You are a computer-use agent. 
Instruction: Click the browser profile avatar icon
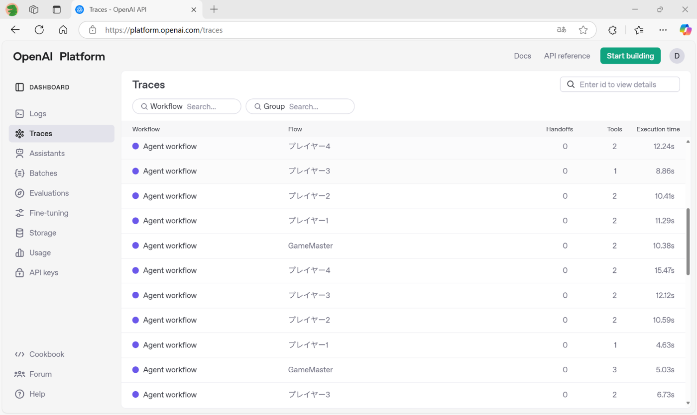click(12, 9)
